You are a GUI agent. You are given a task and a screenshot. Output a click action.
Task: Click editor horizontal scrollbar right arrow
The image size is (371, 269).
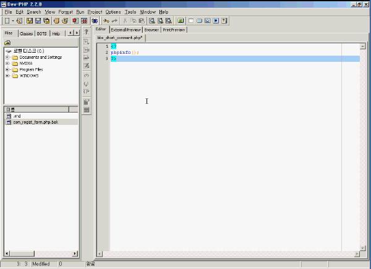(x=357, y=254)
